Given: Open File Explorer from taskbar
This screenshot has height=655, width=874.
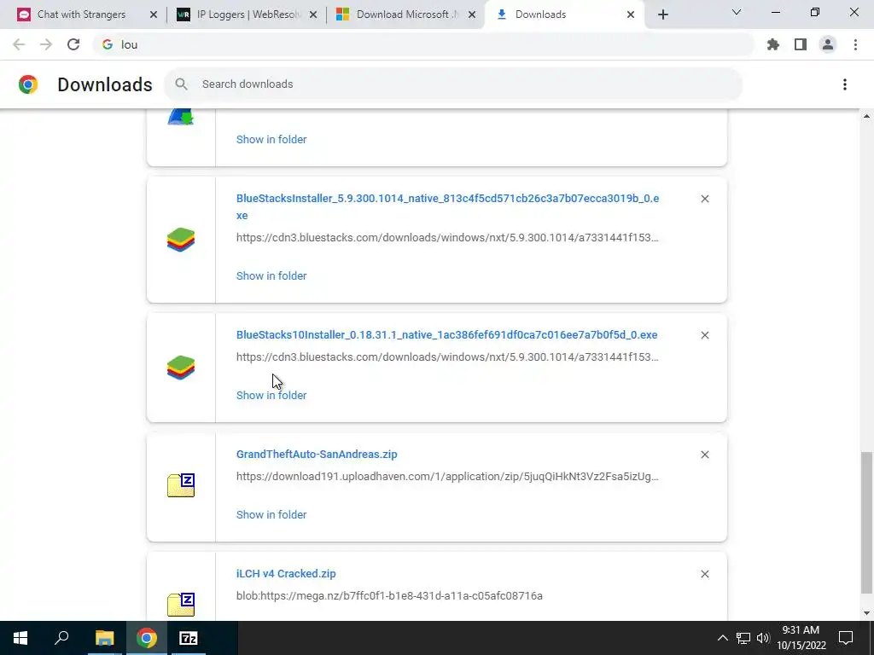Looking at the screenshot, I should coord(104,638).
